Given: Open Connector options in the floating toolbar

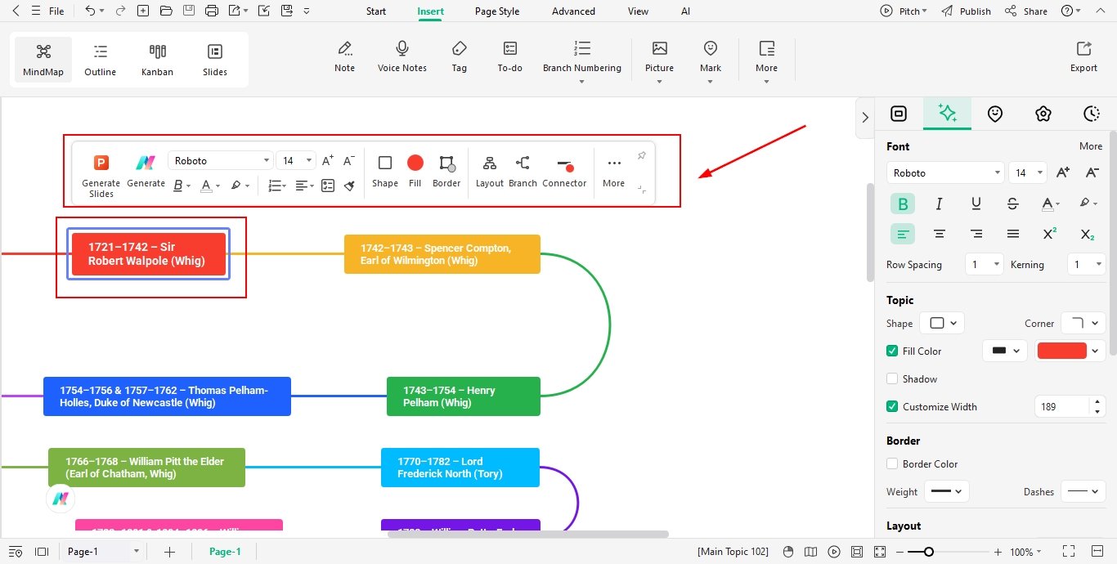Looking at the screenshot, I should click(565, 172).
